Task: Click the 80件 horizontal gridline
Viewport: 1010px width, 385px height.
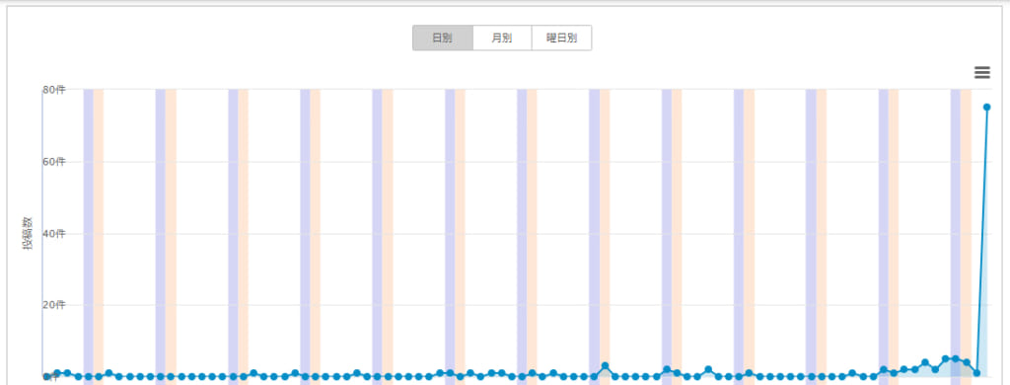Action: (515, 89)
